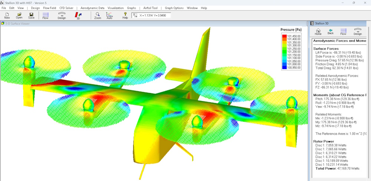Click the Home icon in the Stallion 3D panel

[x=318, y=32]
